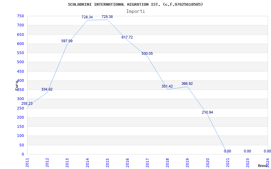271x169 pixels.
Task: Click the 2012 x-axis year label
Action: coord(47,163)
